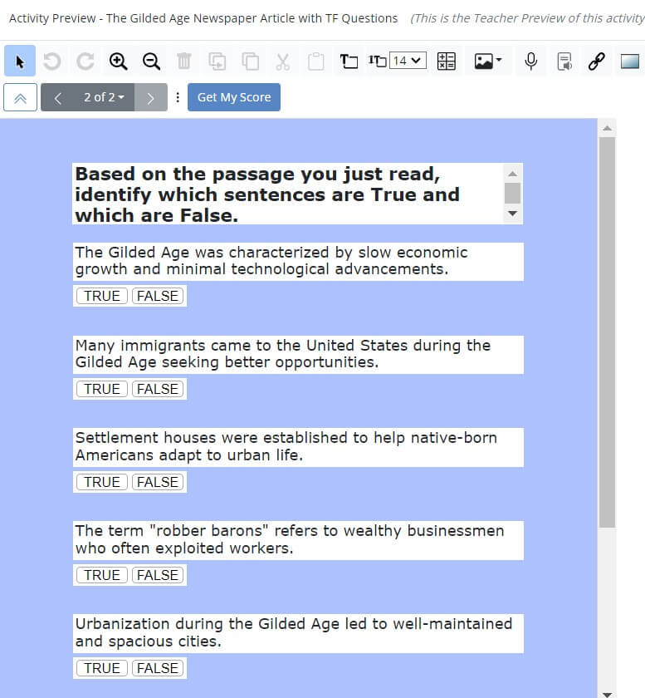Click the trash delete icon
Image resolution: width=645 pixels, height=698 pixels.
pyautogui.click(x=183, y=61)
